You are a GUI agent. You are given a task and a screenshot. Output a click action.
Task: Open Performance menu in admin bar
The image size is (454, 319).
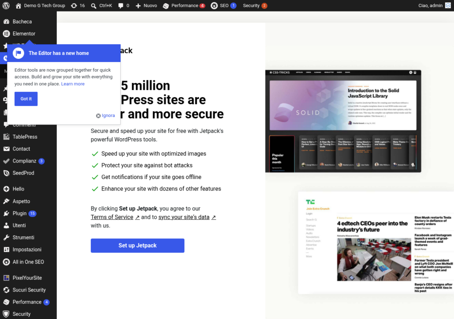click(184, 5)
